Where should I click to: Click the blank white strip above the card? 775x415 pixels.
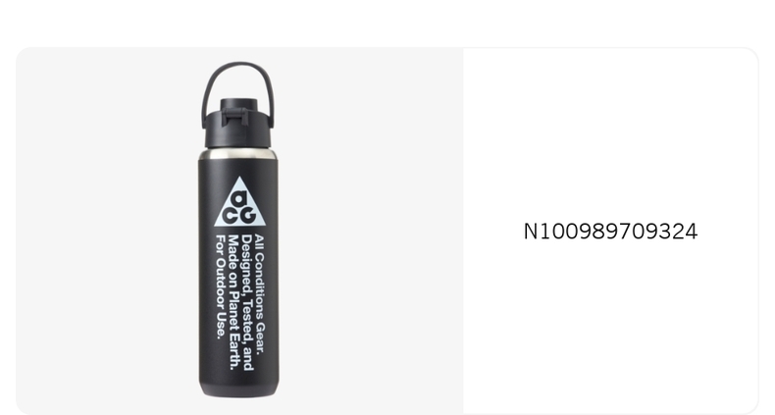click(x=387, y=23)
